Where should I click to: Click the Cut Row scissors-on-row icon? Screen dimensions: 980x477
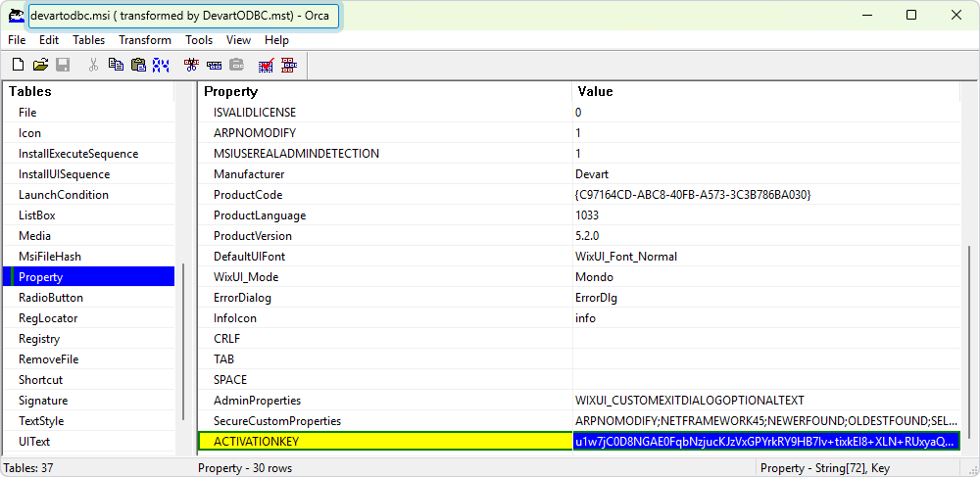pos(192,65)
